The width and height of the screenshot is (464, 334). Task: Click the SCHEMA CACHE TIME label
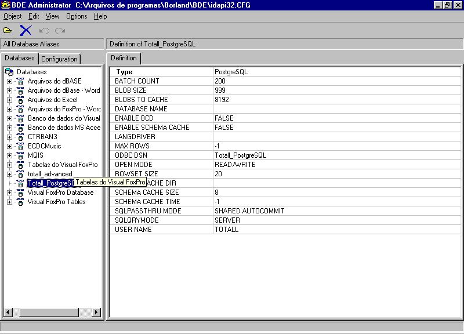[147, 202]
